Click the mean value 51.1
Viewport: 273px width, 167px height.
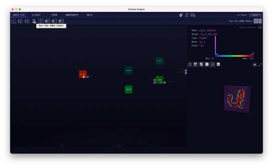click(x=202, y=42)
